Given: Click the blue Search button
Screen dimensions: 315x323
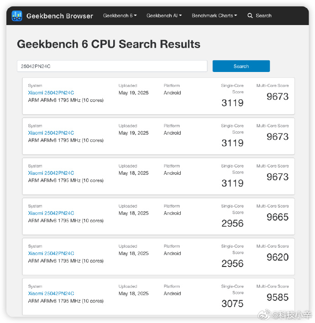Looking at the screenshot, I should (241, 66).
